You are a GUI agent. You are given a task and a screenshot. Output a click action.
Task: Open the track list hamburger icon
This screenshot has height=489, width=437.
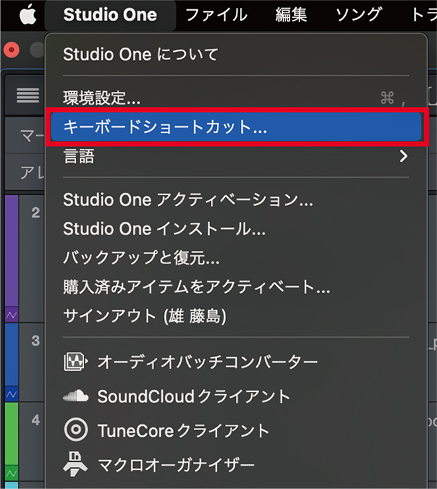click(x=28, y=95)
